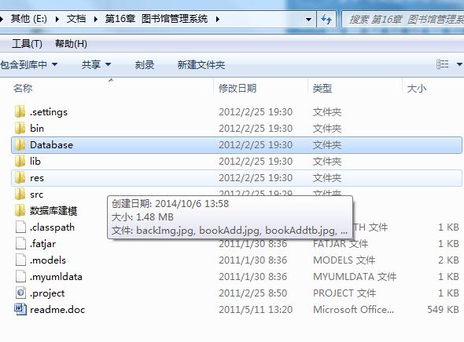Select the .myumldata file name

click(56, 277)
